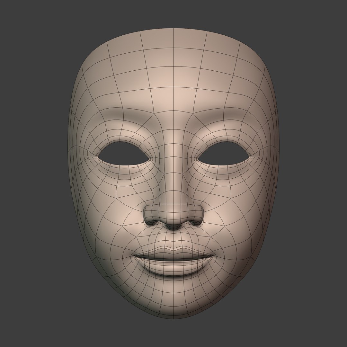Screen dimensions: 347x347
Task: Click the nose tip of the mask
Action: 173,214
